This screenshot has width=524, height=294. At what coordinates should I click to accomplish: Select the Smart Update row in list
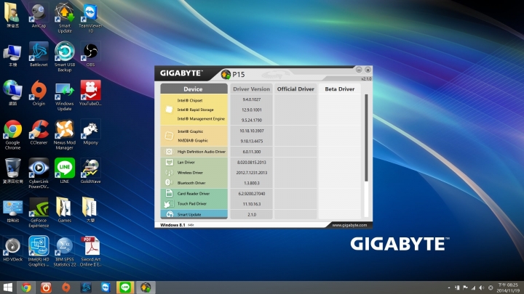pos(194,214)
